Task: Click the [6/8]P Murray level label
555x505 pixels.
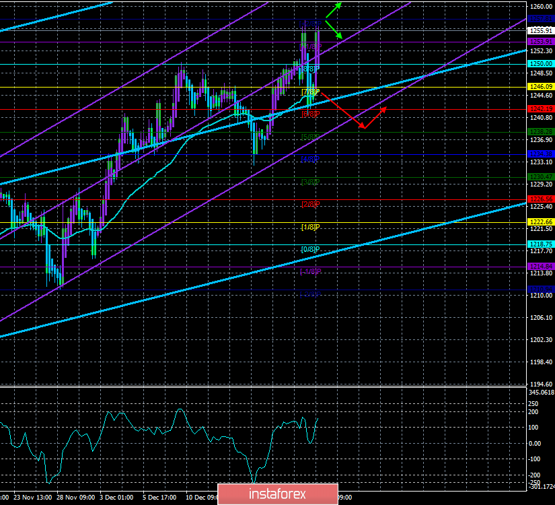Action: [x=310, y=114]
